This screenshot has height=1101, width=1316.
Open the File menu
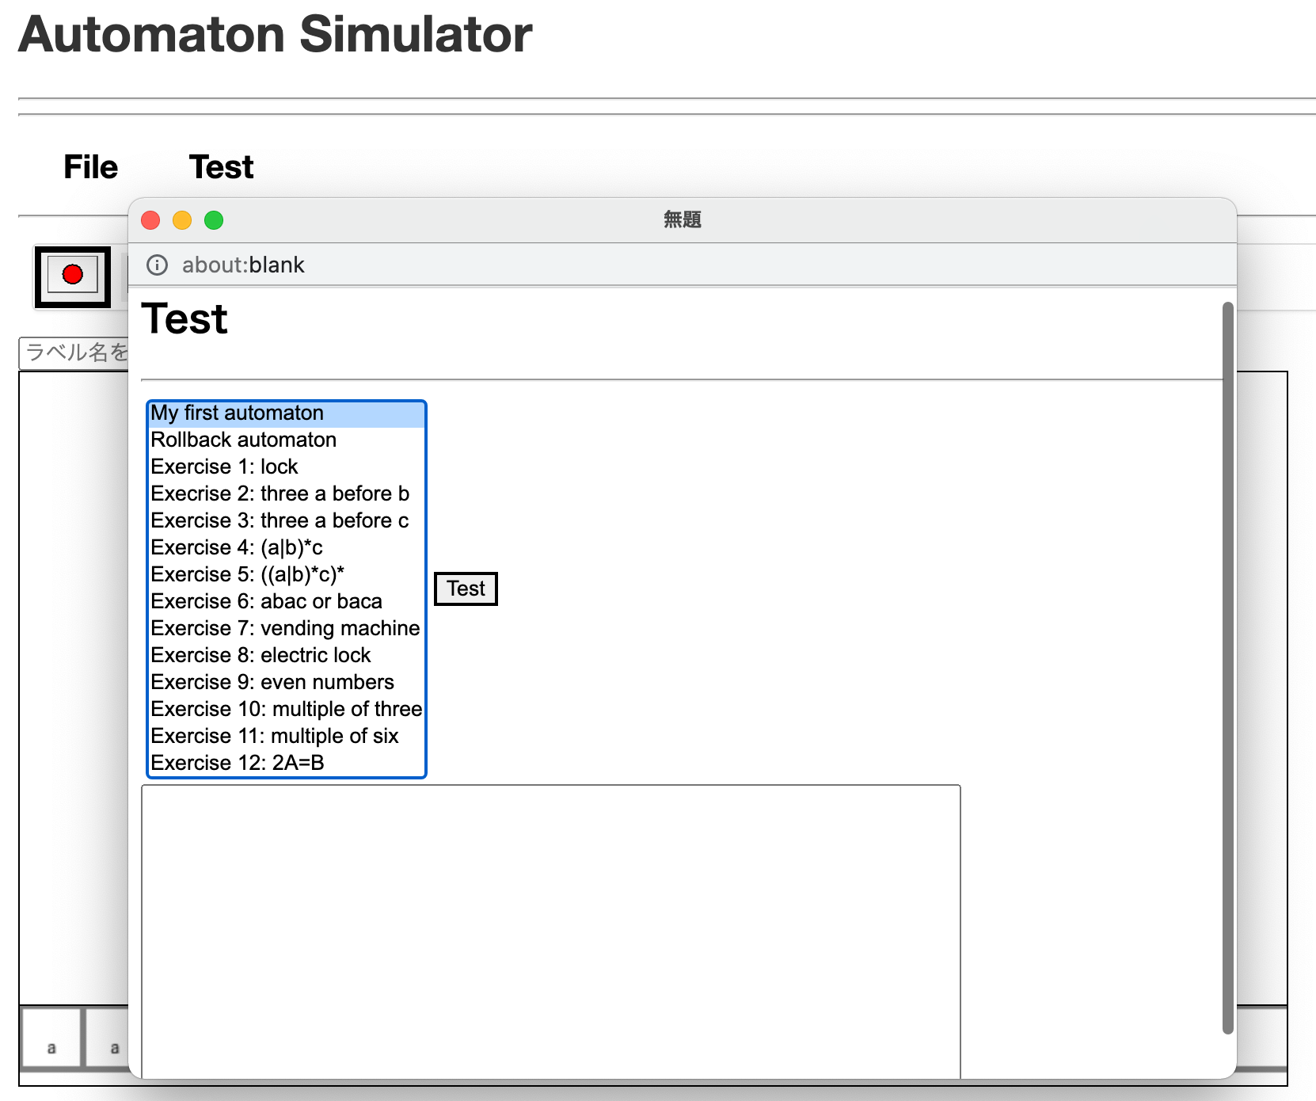[90, 167]
